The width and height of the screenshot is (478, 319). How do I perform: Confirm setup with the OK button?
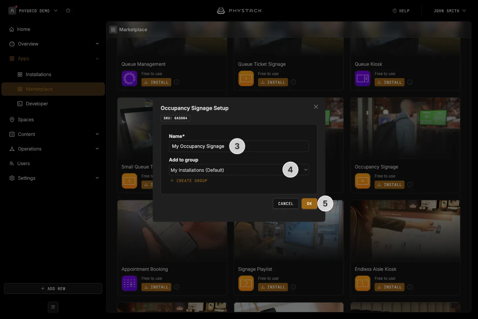309,204
